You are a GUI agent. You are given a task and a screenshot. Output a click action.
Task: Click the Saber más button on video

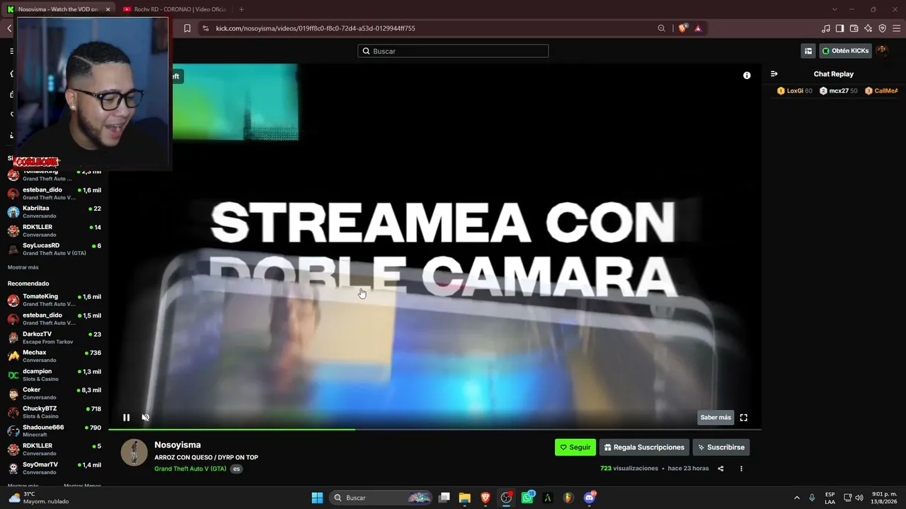point(716,417)
